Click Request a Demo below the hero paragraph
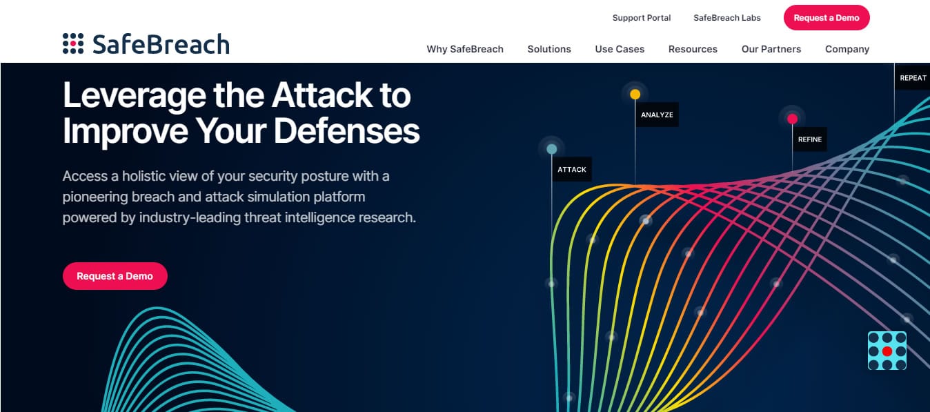This screenshot has height=412, width=930. click(115, 276)
